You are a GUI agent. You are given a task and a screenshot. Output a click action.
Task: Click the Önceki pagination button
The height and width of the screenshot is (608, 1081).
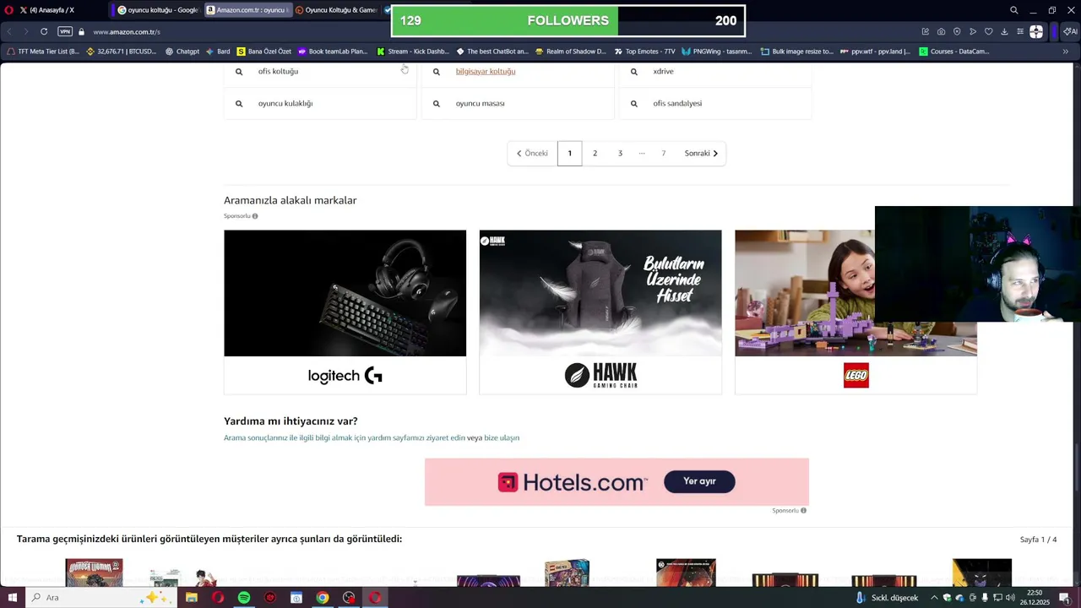point(532,154)
